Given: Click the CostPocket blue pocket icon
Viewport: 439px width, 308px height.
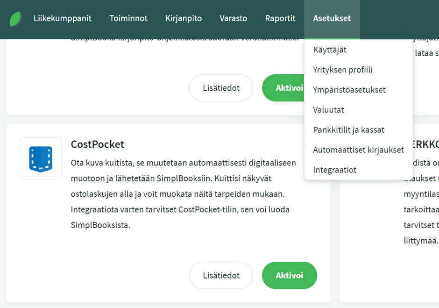Looking at the screenshot, I should [41, 158].
